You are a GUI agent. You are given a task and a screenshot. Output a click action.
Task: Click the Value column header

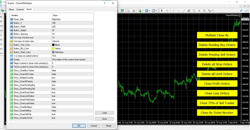coord(72,15)
